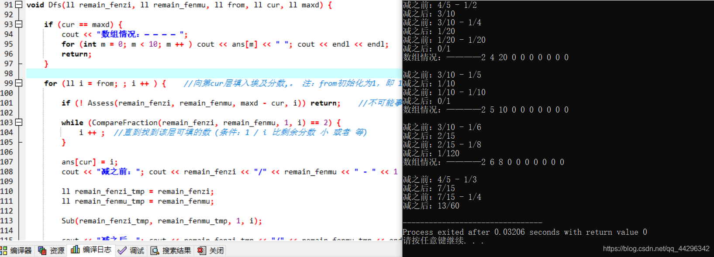This screenshot has width=714, height=257.
Task: Click console line '减之后: 1/10'
Action: 429,84
